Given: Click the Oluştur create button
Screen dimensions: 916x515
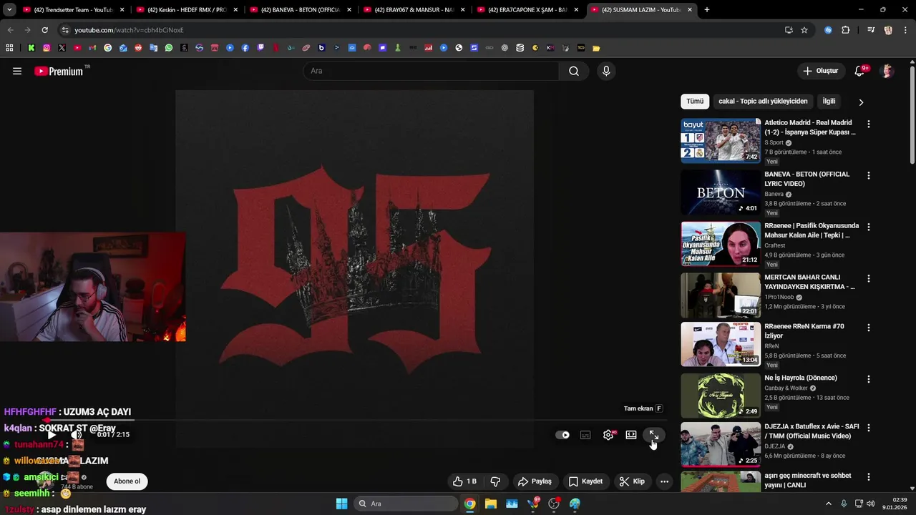Looking at the screenshot, I should (820, 71).
